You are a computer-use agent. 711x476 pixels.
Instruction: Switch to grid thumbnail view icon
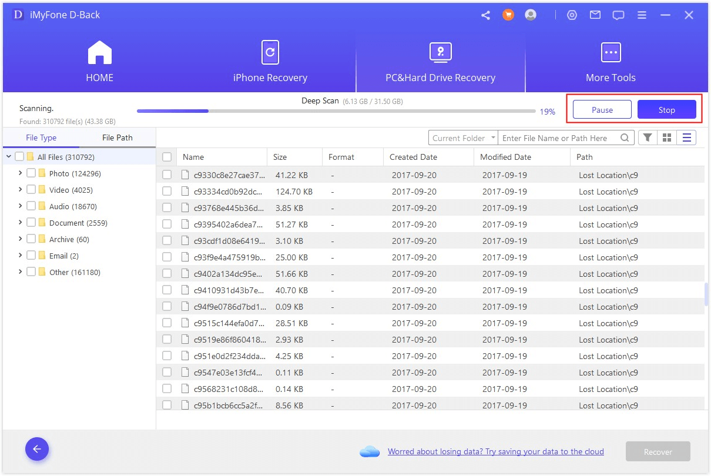tap(667, 138)
